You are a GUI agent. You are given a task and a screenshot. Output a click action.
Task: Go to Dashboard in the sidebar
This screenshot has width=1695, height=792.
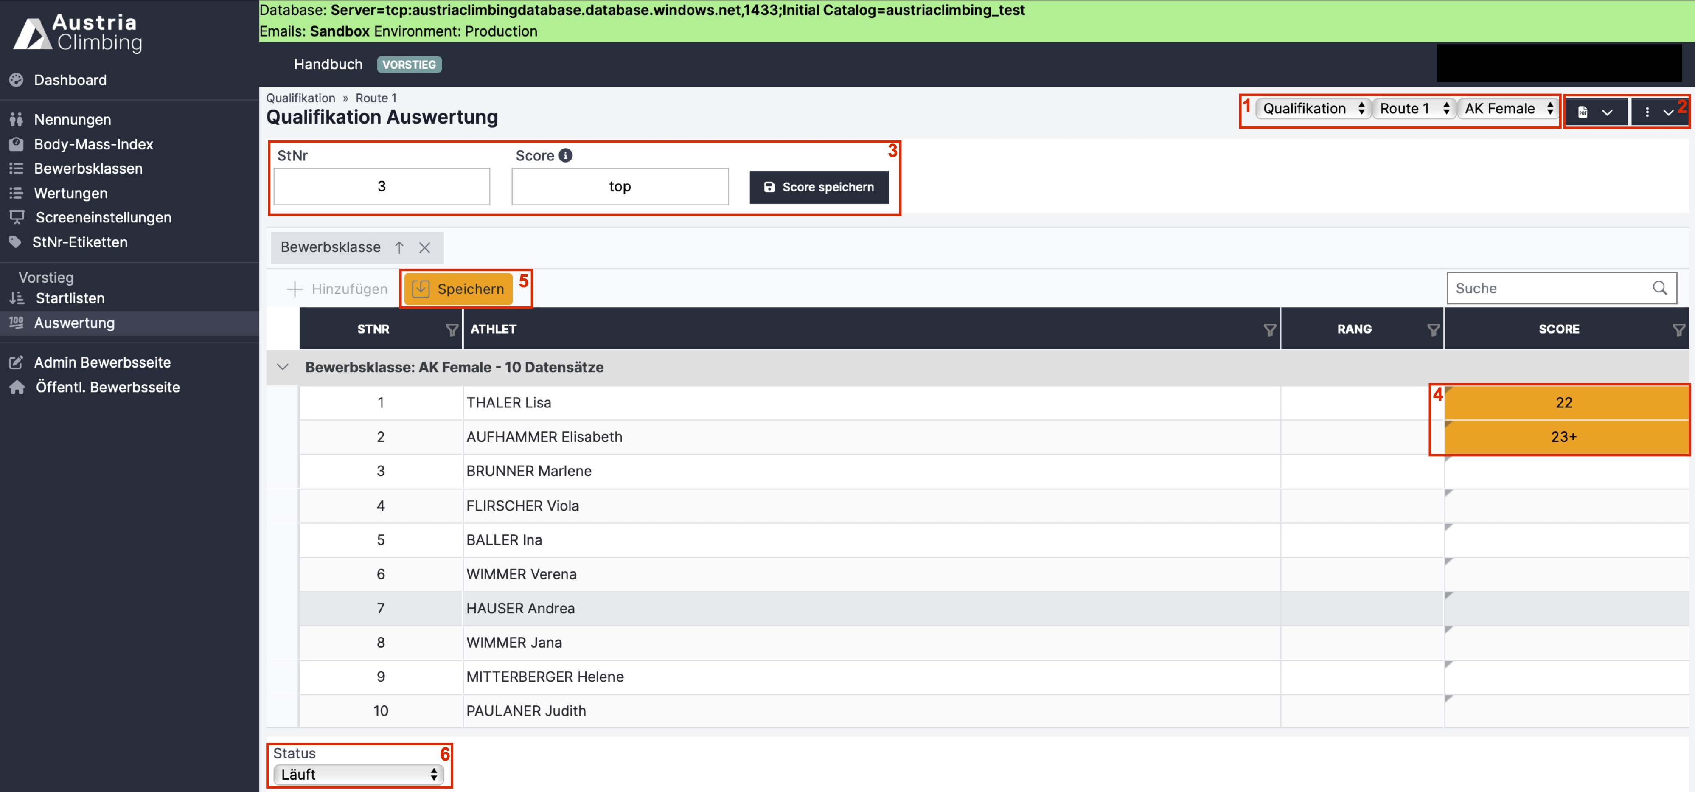70,80
